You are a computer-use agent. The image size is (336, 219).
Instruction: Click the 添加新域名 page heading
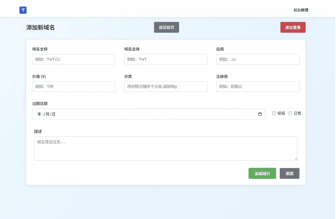41,28
